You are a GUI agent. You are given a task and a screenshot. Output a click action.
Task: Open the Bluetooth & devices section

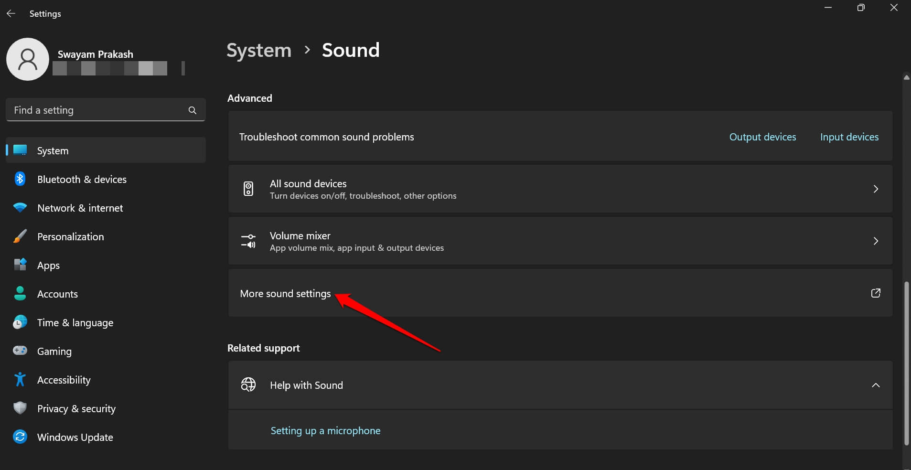[20, 179]
